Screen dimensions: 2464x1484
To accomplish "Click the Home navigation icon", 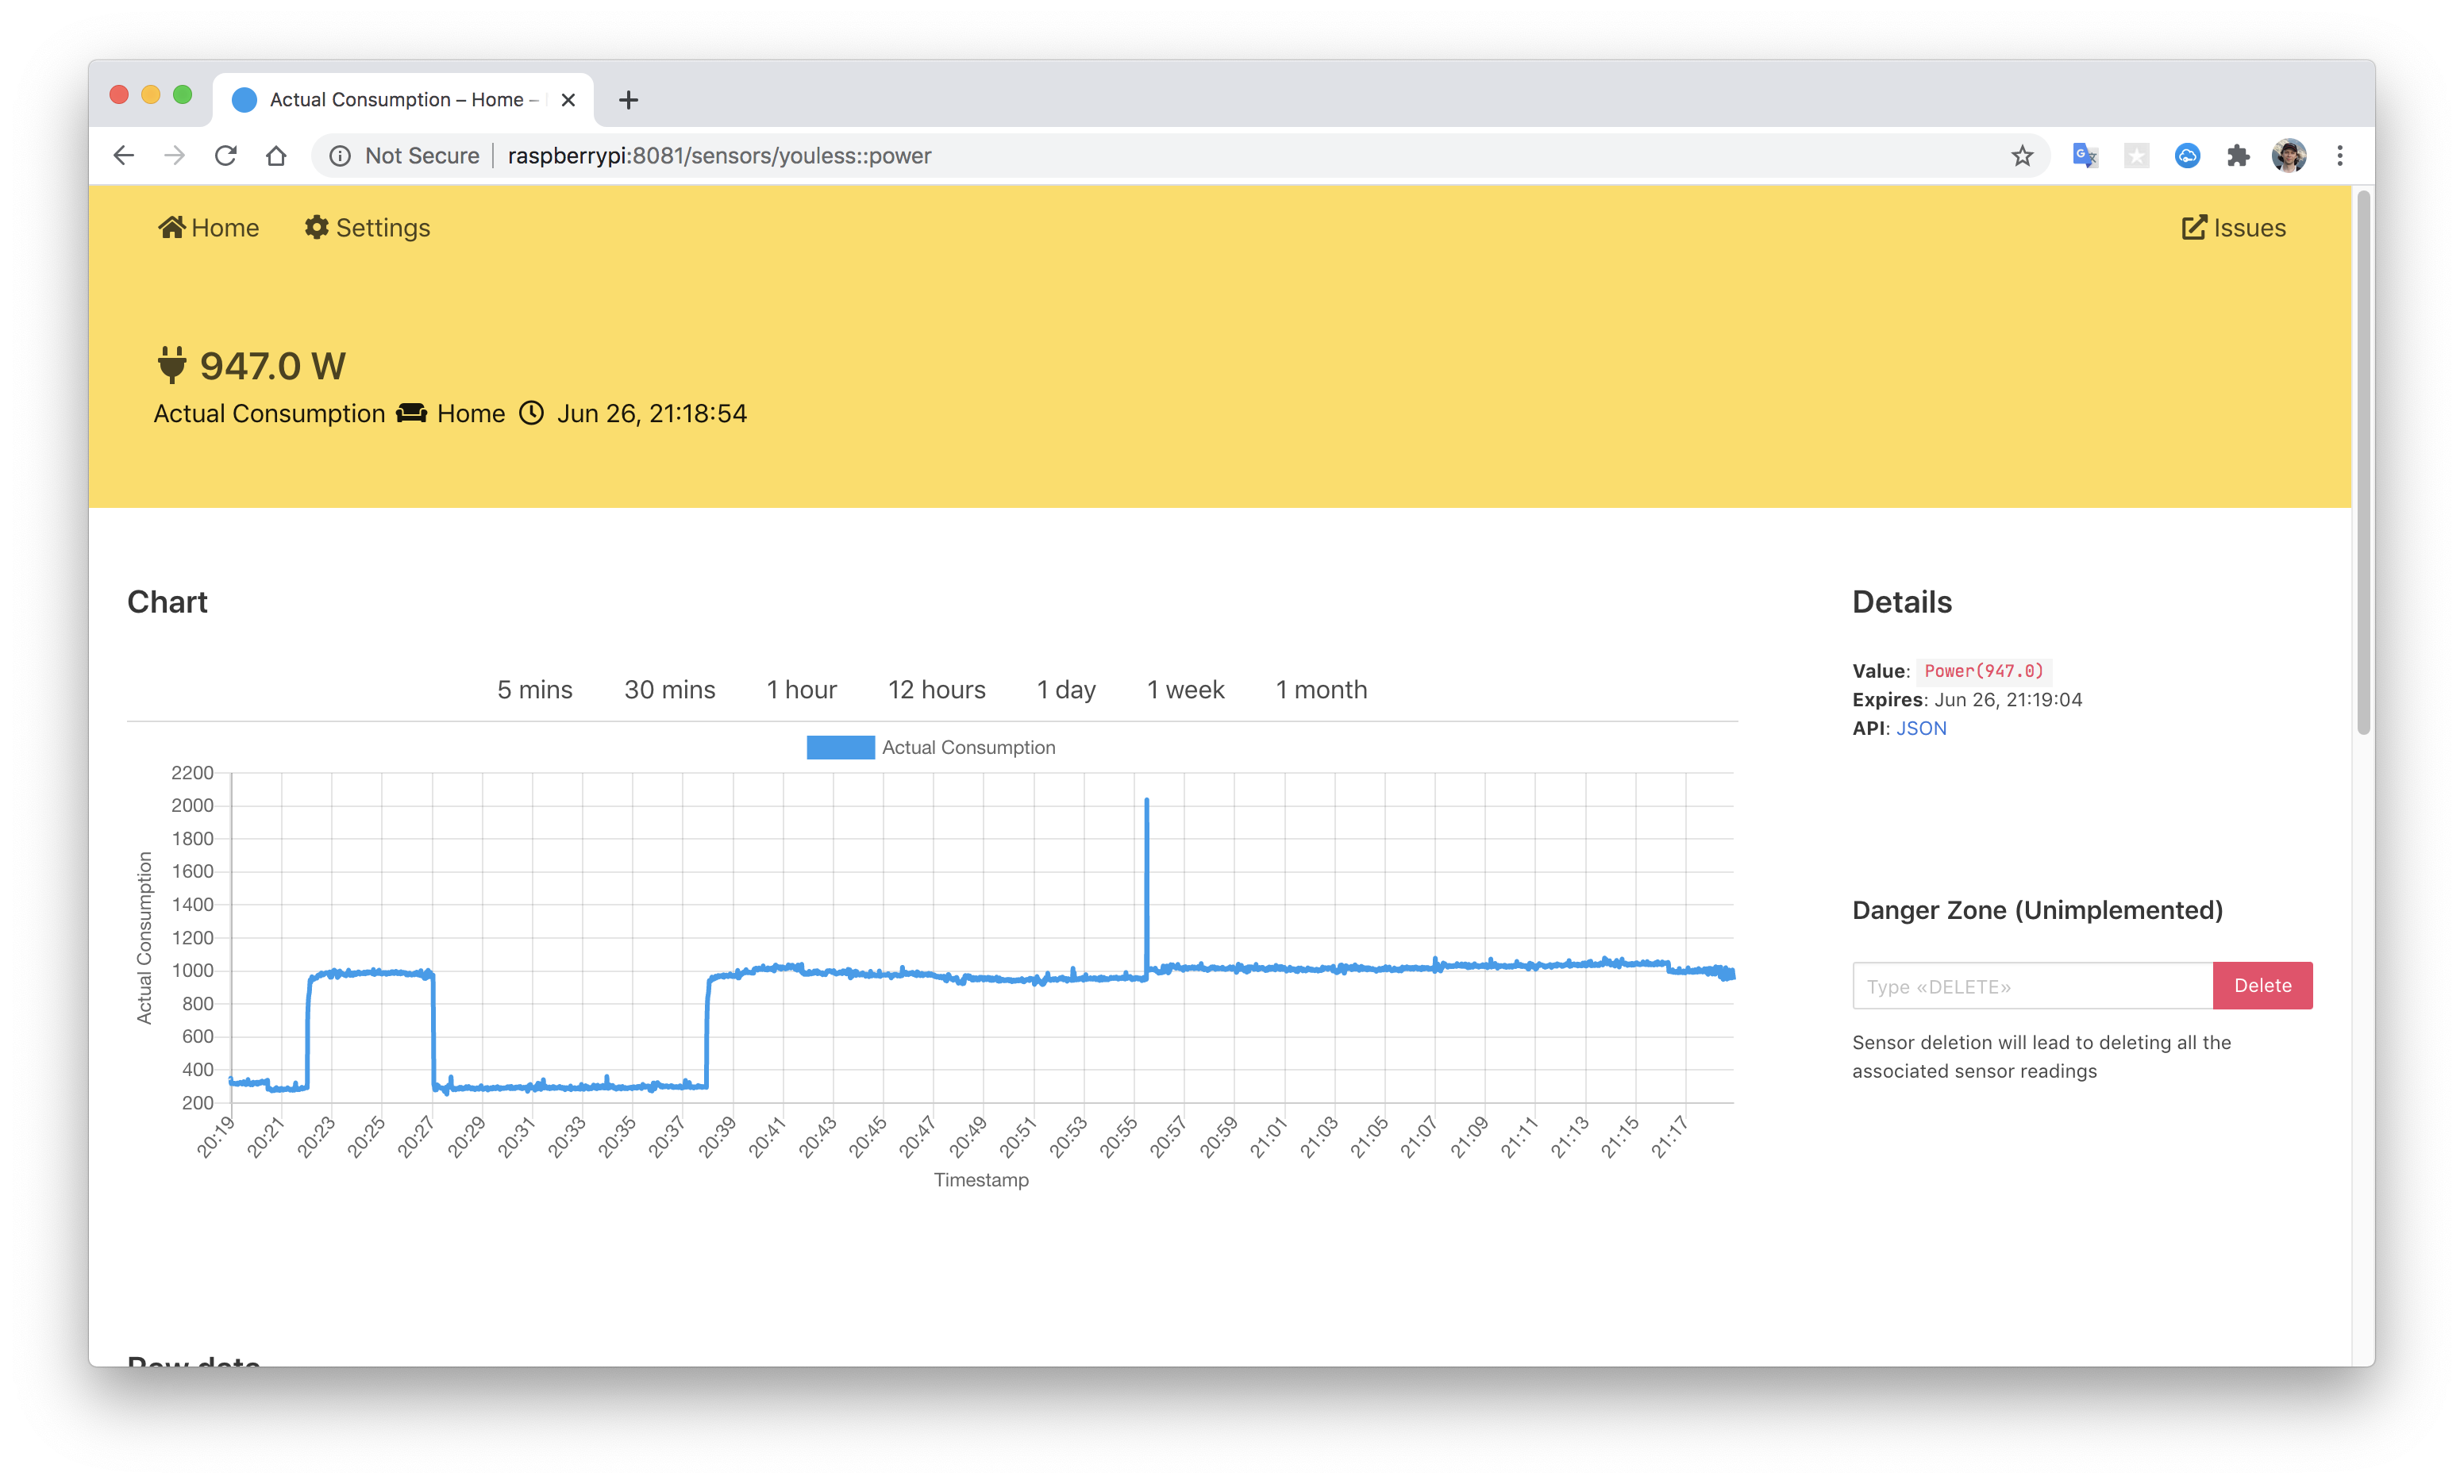I will click(169, 227).
